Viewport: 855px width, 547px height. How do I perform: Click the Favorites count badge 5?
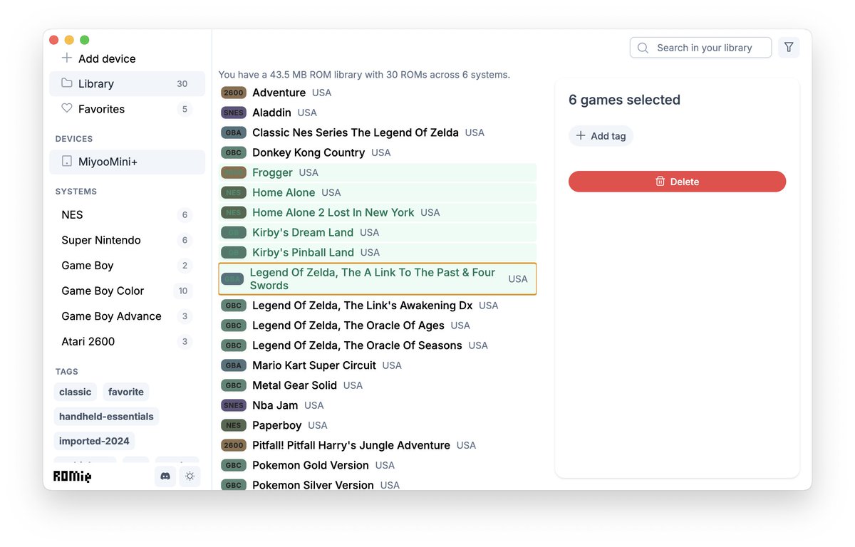coord(185,109)
